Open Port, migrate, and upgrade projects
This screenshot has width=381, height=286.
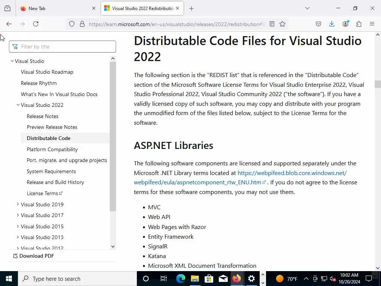[x=67, y=160]
